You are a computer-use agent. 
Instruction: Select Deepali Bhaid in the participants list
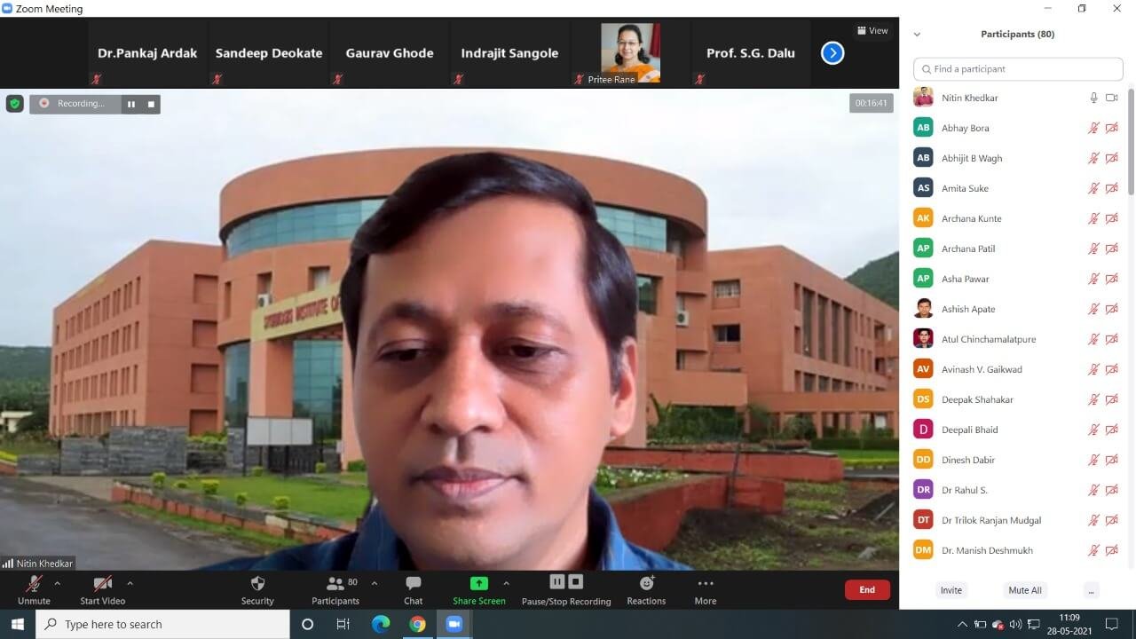point(1018,430)
